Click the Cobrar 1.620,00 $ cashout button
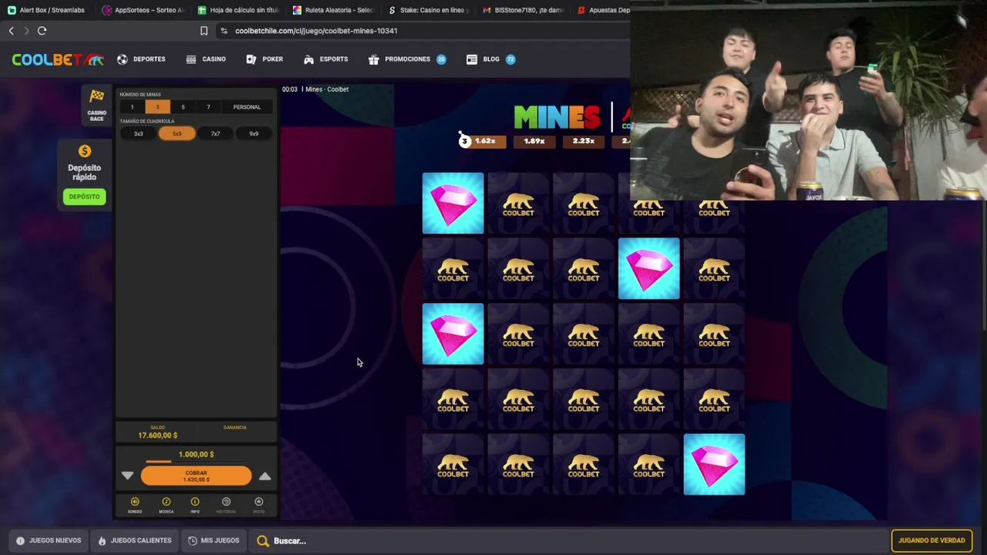Screen dimensions: 987x555 pyautogui.click(x=196, y=476)
